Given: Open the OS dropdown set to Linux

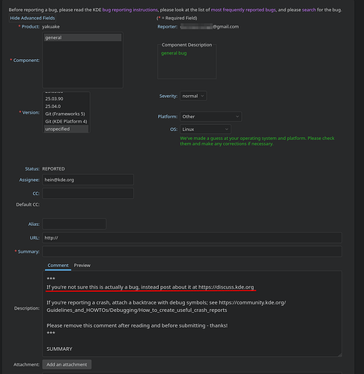Looking at the screenshot, I should [205, 129].
